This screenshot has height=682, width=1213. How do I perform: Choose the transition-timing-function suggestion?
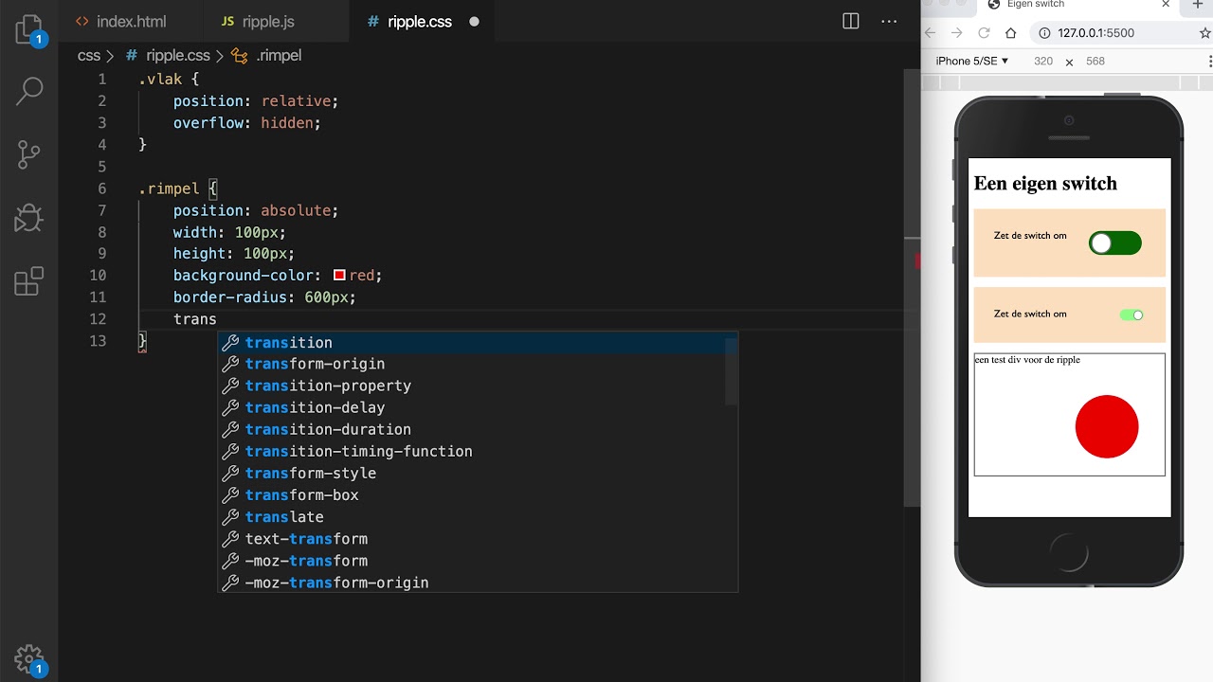478,452
